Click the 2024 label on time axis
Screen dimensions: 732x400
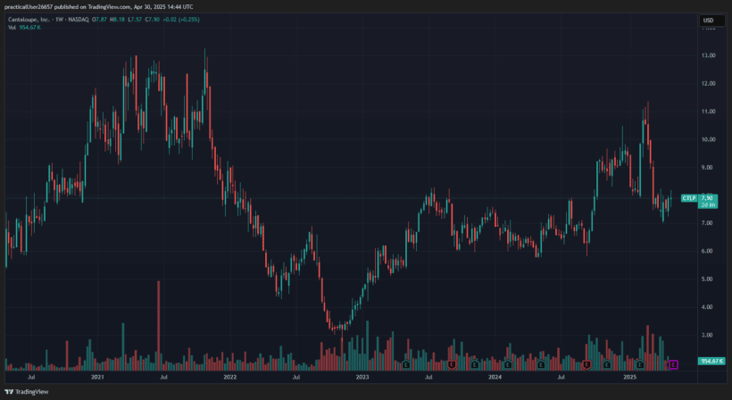coord(495,378)
